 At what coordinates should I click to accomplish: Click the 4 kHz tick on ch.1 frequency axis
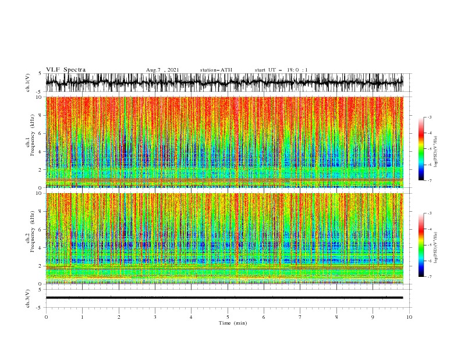tap(41, 152)
